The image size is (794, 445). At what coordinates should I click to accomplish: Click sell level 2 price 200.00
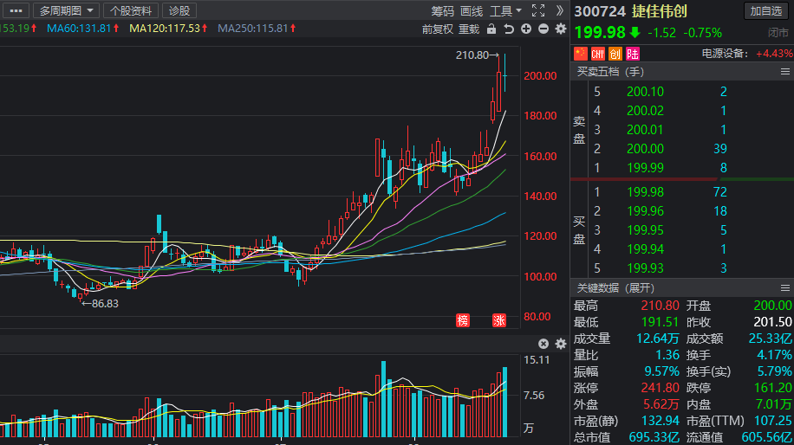[x=645, y=149]
